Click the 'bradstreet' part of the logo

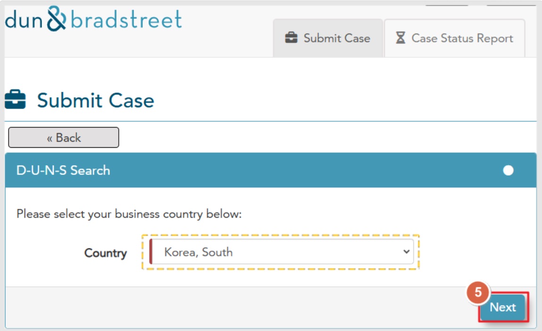pos(126,19)
